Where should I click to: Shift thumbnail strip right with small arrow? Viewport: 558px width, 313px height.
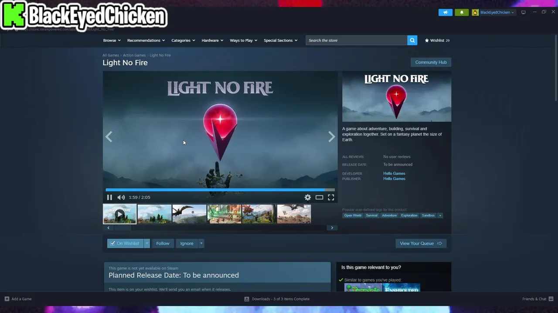coord(332,228)
